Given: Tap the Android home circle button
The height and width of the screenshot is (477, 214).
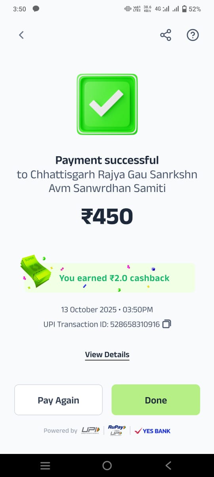Looking at the screenshot, I should pos(107,466).
